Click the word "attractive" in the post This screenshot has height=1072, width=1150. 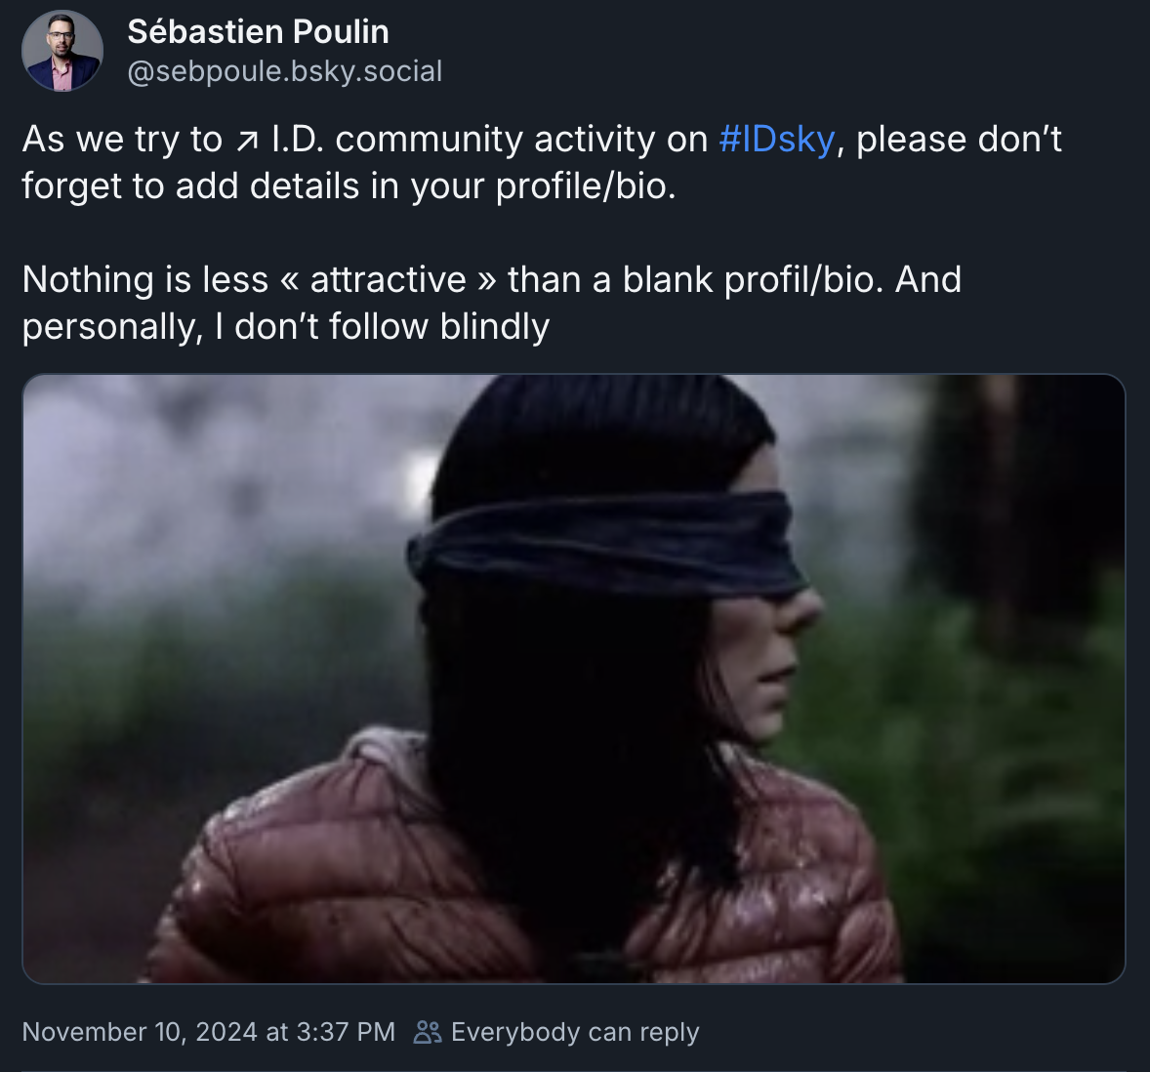pos(388,280)
